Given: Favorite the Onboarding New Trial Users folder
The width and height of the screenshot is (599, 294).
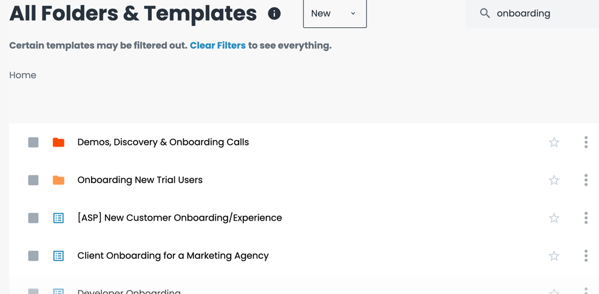Looking at the screenshot, I should tap(554, 180).
